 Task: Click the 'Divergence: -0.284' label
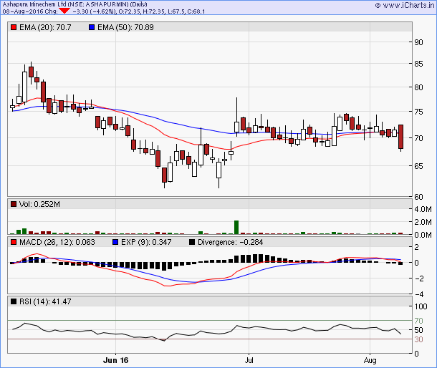click(x=231, y=242)
